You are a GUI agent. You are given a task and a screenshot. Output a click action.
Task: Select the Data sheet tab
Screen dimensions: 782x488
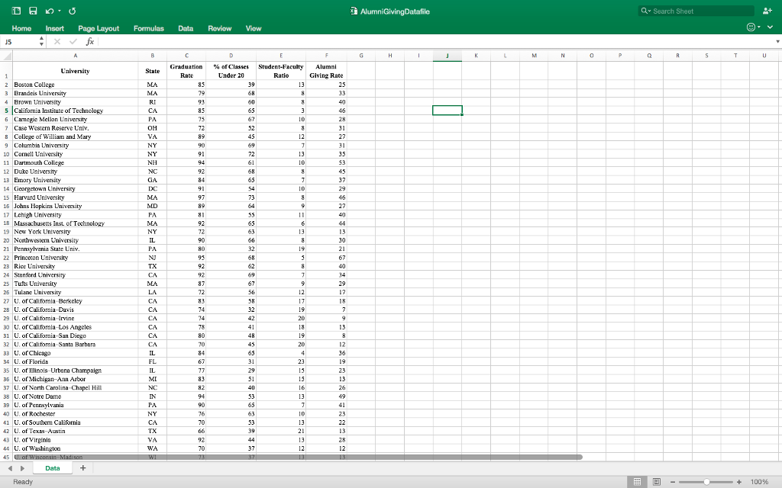pos(53,468)
